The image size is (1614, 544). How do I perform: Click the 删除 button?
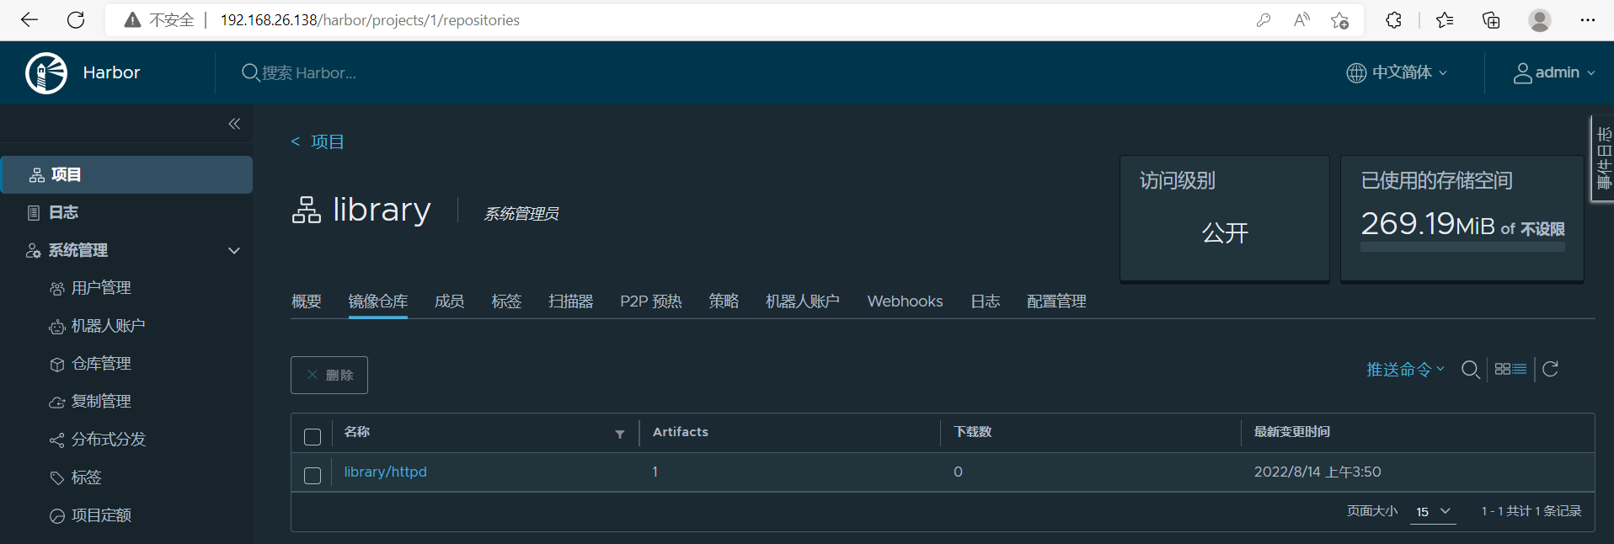pos(329,375)
